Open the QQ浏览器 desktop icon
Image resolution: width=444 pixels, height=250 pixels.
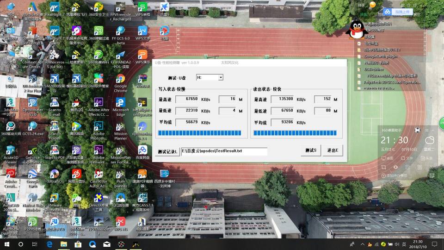(x=121, y=200)
